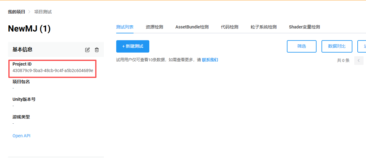Go to the previous page arrow

[x=359, y=61]
